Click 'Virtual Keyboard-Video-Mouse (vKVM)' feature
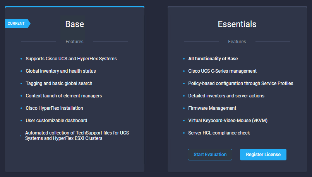 (228, 121)
